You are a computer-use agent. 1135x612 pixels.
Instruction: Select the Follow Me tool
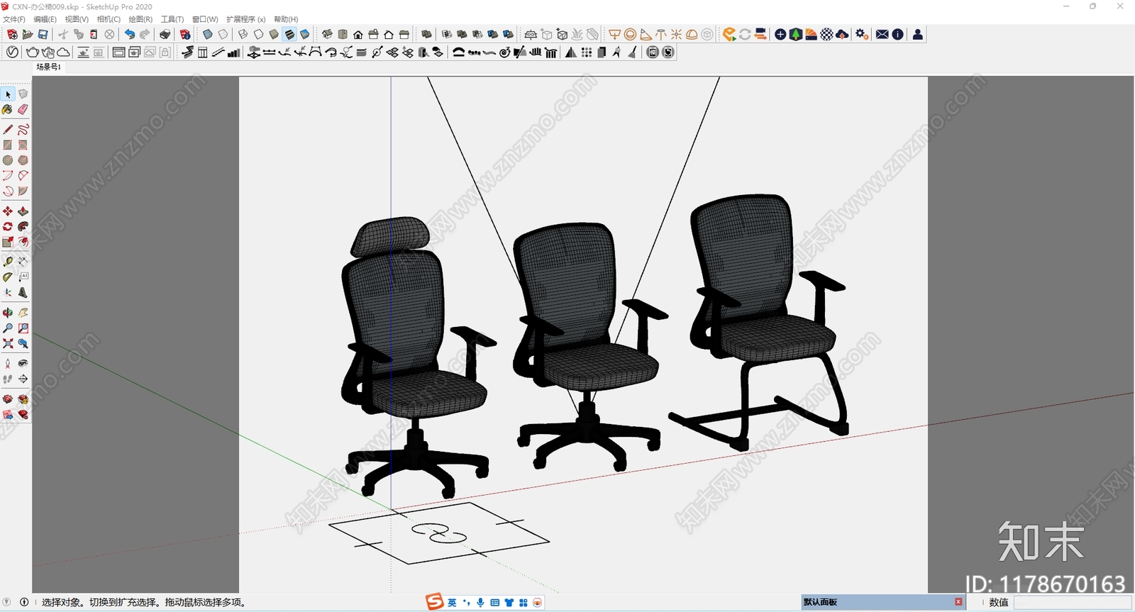pos(23,226)
